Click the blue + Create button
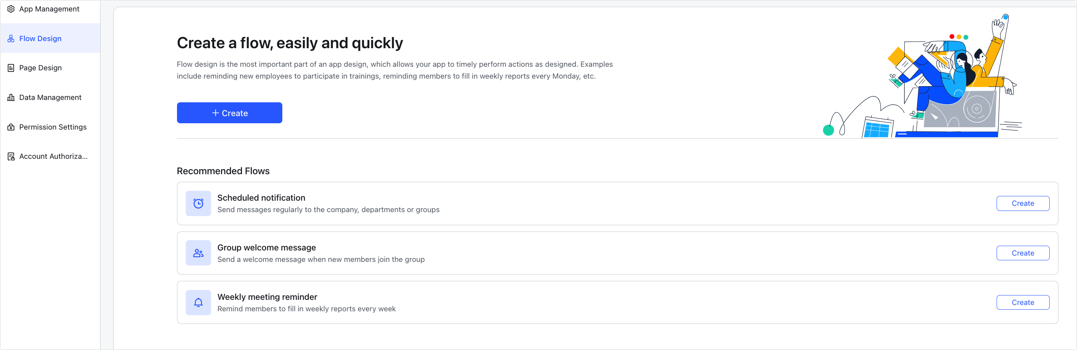Viewport: 1077px width, 350px height. point(230,113)
